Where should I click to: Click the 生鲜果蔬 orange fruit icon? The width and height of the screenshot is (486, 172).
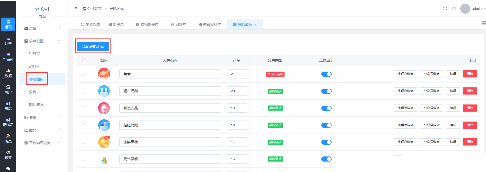pyautogui.click(x=104, y=142)
